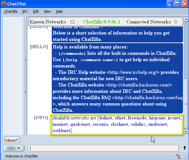Click the hispano network link

click(x=157, y=118)
